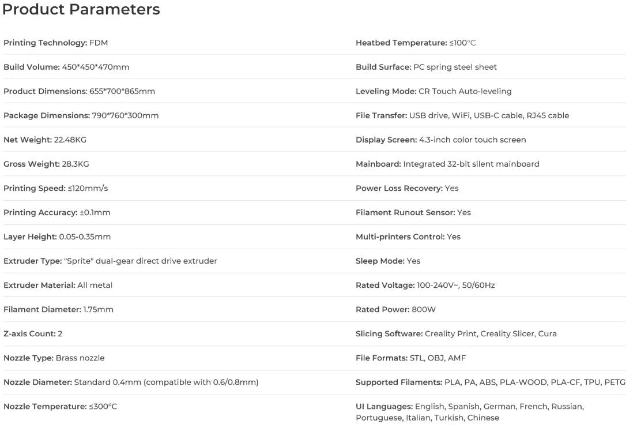Click the Display Screen 4.3-inch entry
Viewport: 637px width, 428px height.
440,140
